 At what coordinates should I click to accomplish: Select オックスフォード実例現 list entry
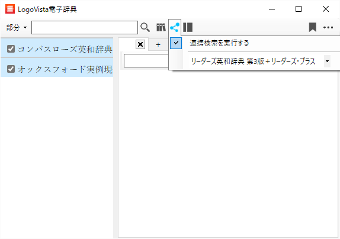(x=57, y=69)
